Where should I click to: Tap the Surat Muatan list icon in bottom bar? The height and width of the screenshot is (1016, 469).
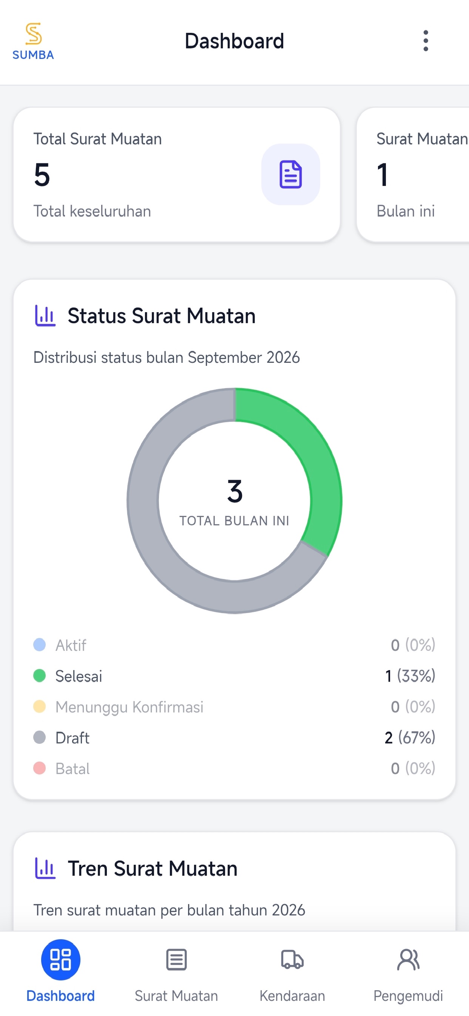pyautogui.click(x=177, y=960)
